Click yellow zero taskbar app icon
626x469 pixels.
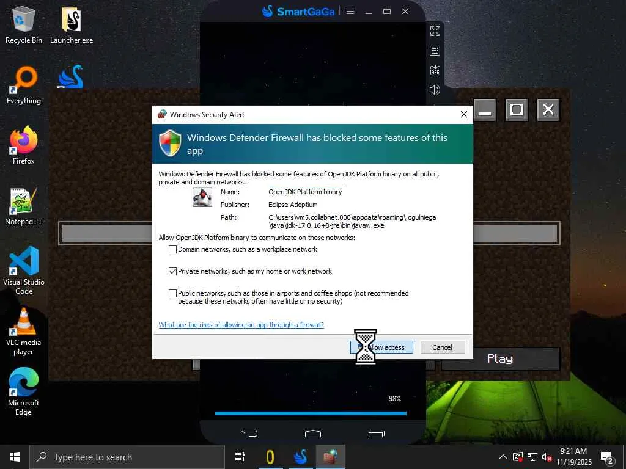(x=270, y=457)
